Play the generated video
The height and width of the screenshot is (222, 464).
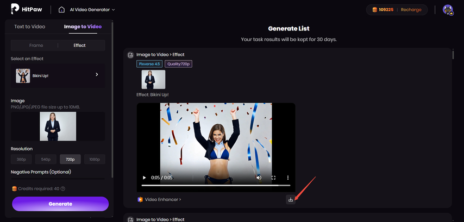click(145, 177)
